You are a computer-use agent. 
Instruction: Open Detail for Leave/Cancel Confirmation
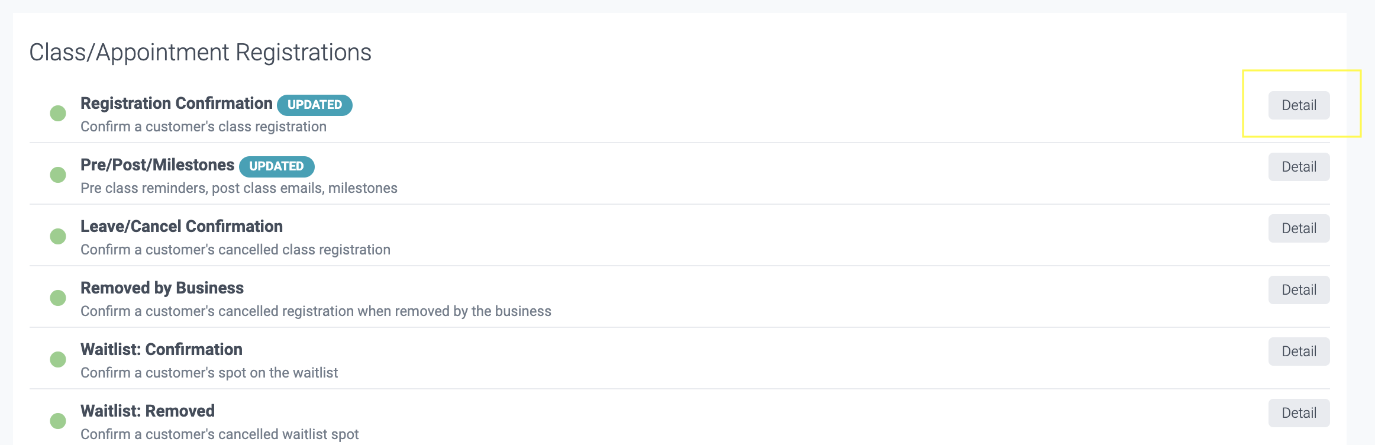[x=1299, y=228]
